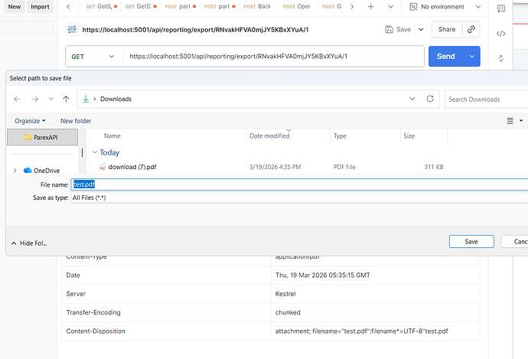Viewport: 528px width, 359px height.
Task: Expand the Send button options arrow
Action: pos(472,57)
